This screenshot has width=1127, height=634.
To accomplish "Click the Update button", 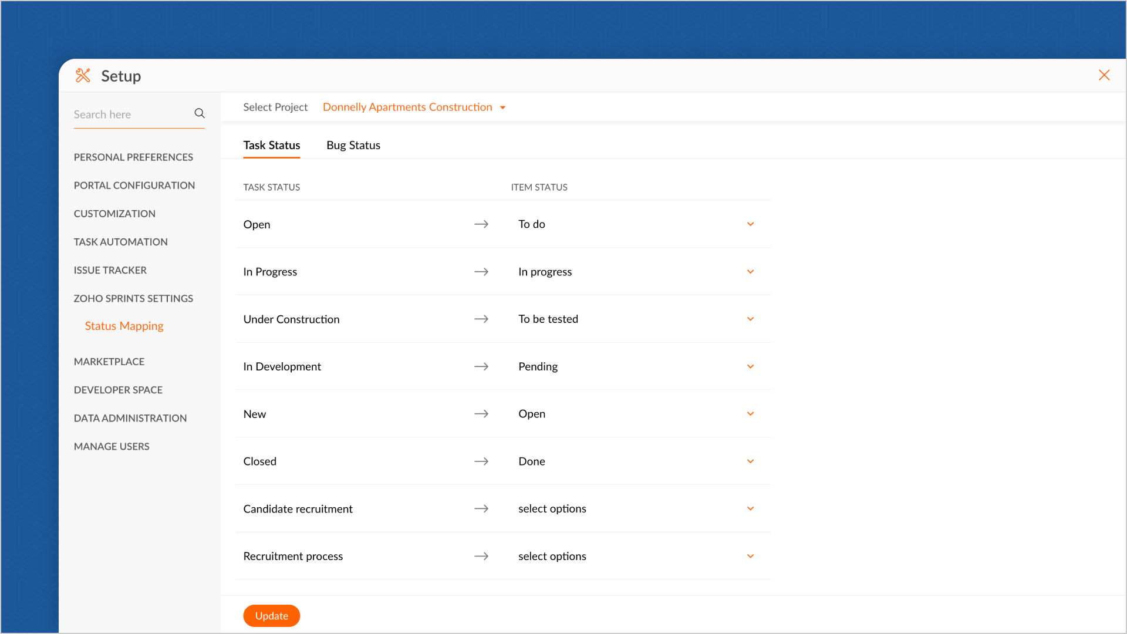I will click(271, 616).
